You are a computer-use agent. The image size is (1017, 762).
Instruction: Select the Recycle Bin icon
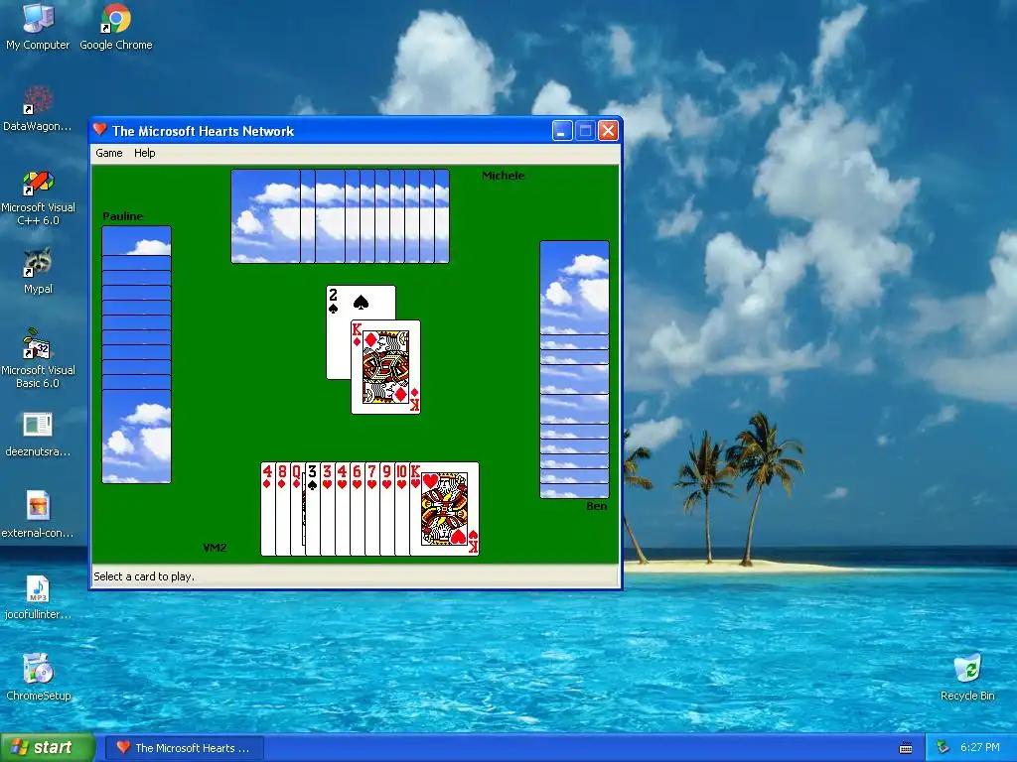pos(967,678)
